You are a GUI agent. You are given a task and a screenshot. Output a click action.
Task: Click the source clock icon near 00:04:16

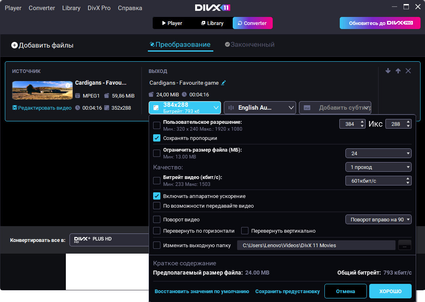tap(78, 108)
